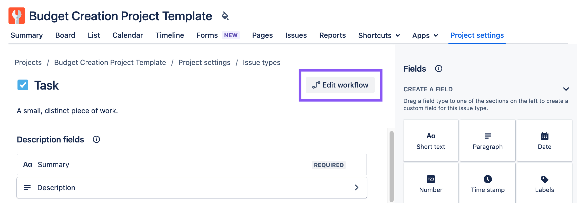Open the Shortcuts dropdown menu
This screenshot has height=203, width=577.
[x=379, y=35]
